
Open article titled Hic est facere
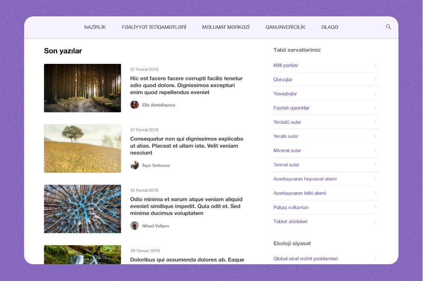(187, 85)
